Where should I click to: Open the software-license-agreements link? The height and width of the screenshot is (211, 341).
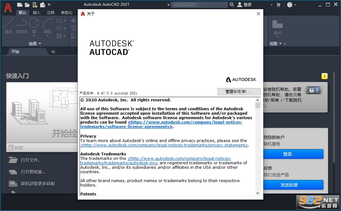click(161, 125)
